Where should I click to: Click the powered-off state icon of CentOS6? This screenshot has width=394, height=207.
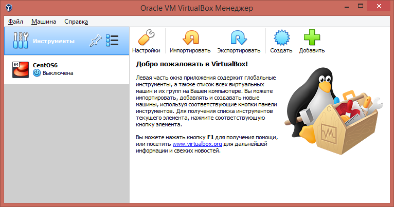pyautogui.click(x=37, y=73)
